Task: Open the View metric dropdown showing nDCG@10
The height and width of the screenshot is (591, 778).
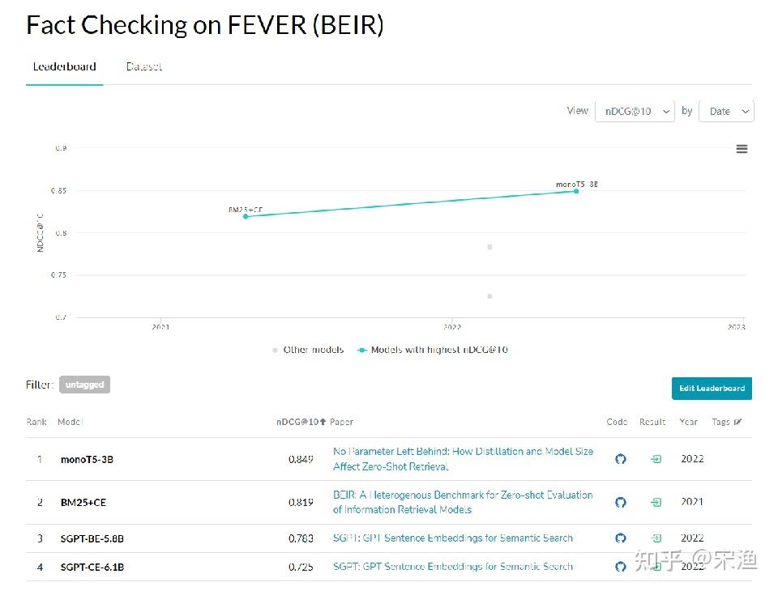Action: 635,110
